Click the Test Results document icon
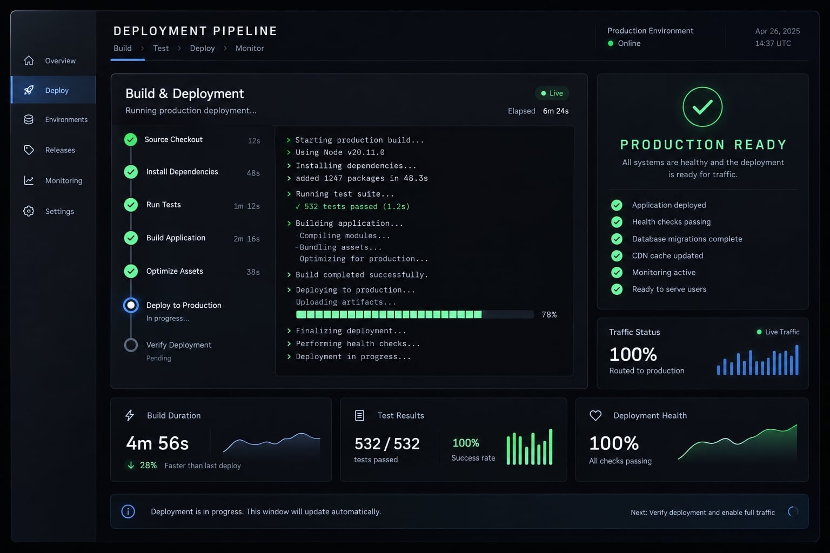The height and width of the screenshot is (553, 830). click(x=359, y=415)
